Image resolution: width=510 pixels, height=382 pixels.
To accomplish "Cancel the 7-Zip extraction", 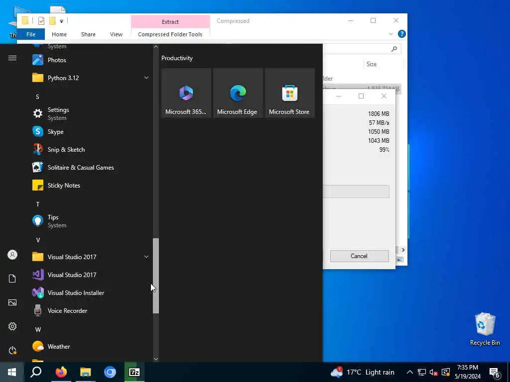I will click(x=359, y=256).
